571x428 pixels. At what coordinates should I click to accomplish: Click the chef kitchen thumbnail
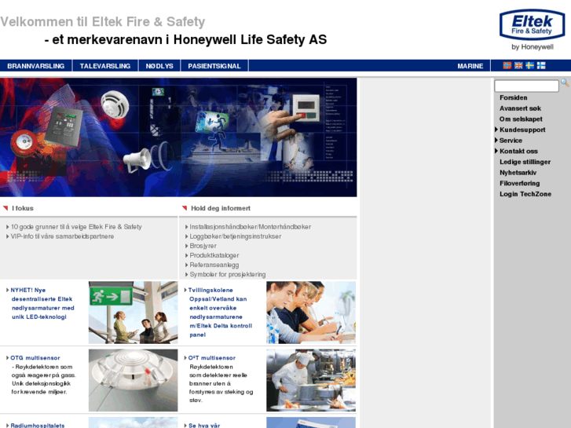[x=310, y=380]
